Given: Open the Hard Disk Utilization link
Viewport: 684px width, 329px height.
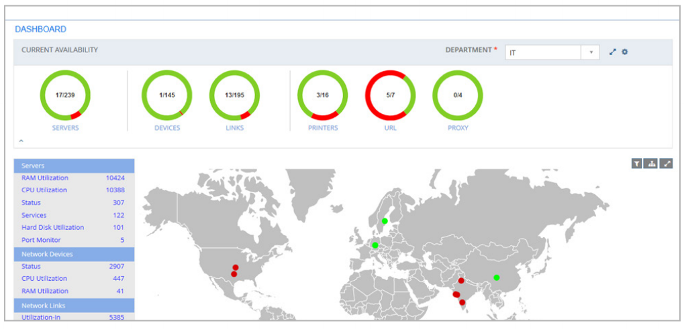Looking at the screenshot, I should click(x=52, y=228).
